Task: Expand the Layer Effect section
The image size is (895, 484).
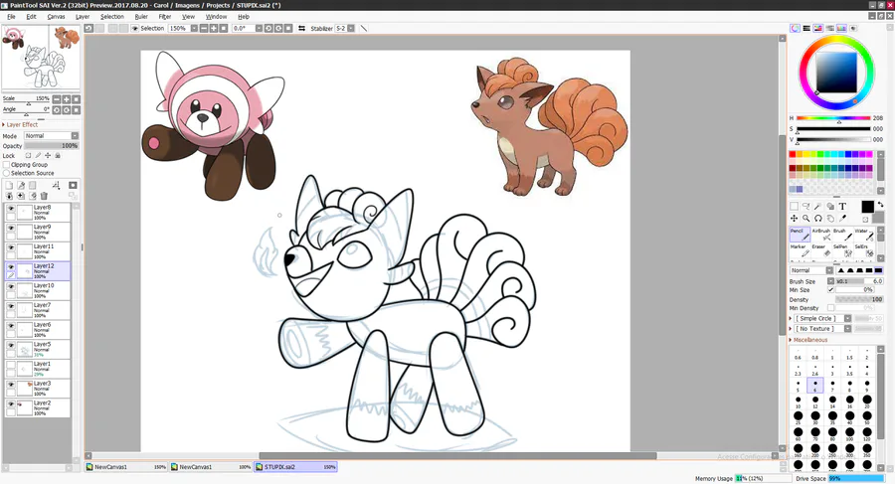Action: pos(20,124)
